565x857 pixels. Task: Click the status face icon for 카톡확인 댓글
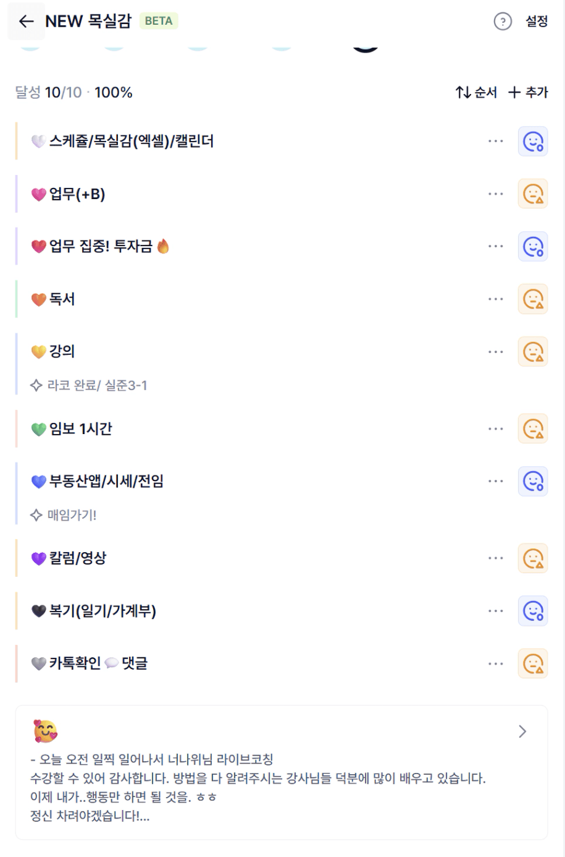[x=532, y=663]
